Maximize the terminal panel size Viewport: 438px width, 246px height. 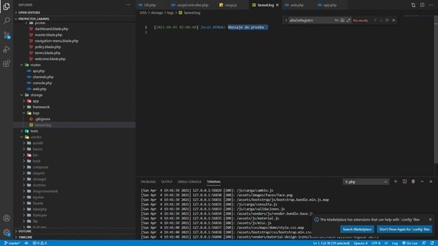pyautogui.click(x=422, y=182)
